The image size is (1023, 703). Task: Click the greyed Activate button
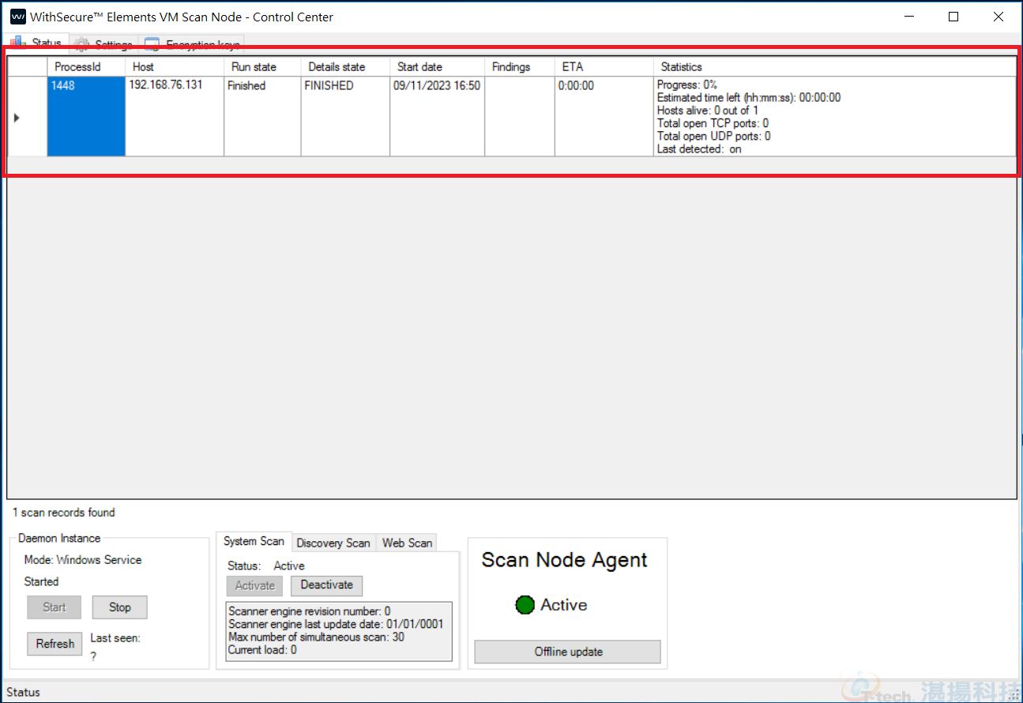pyautogui.click(x=254, y=585)
